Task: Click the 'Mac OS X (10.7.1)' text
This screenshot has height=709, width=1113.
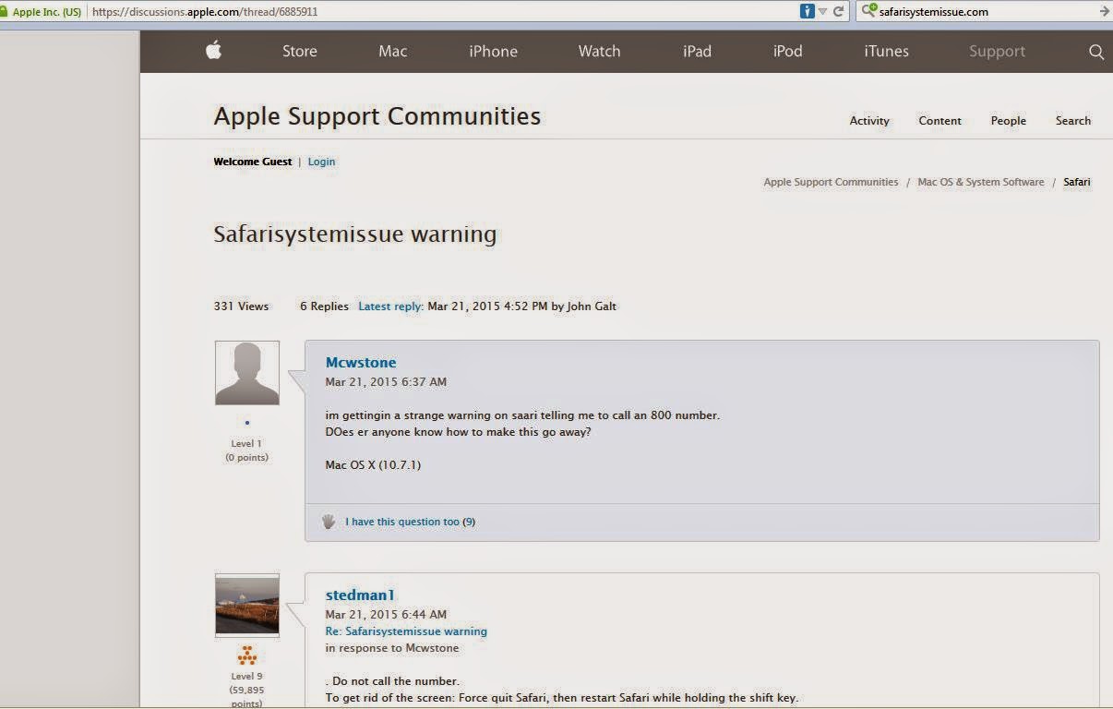Action: pos(373,465)
